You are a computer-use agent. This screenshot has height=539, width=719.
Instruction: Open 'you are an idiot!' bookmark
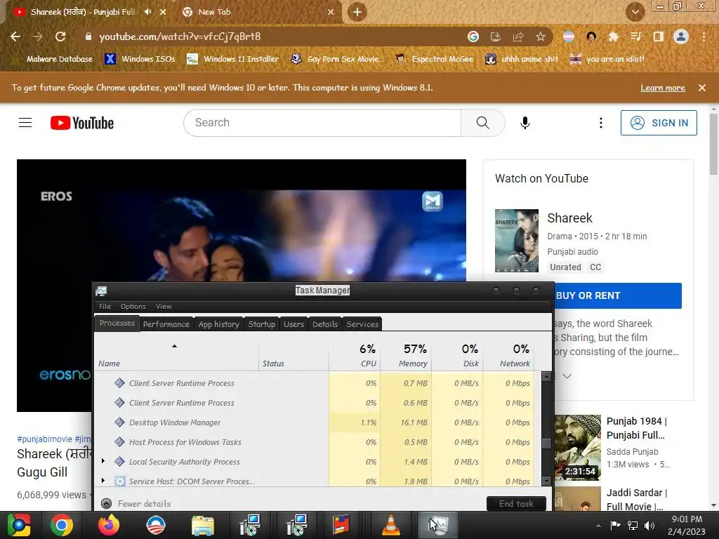(607, 59)
